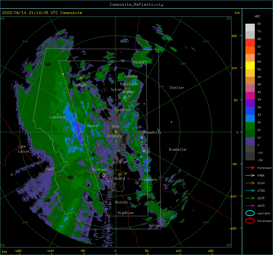Click the asterisk marker east of Innisfail

[x=144, y=104]
